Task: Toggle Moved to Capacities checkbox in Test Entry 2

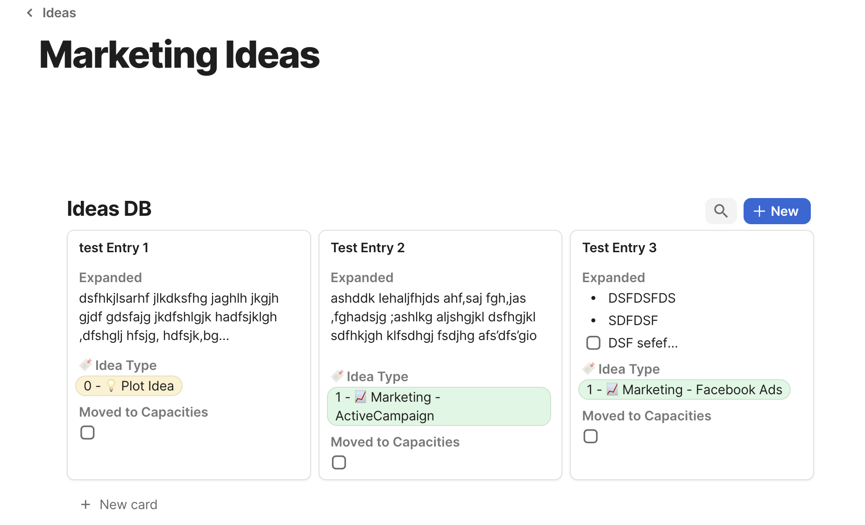Action: (x=339, y=462)
